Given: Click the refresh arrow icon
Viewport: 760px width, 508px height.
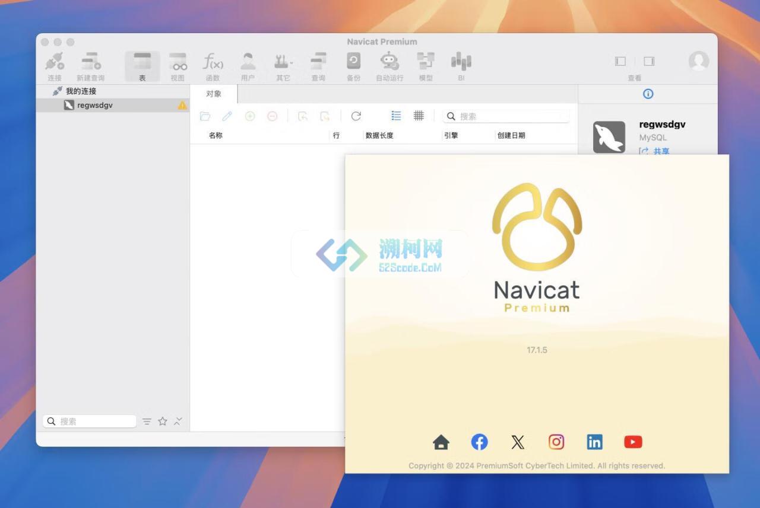Looking at the screenshot, I should tap(356, 116).
